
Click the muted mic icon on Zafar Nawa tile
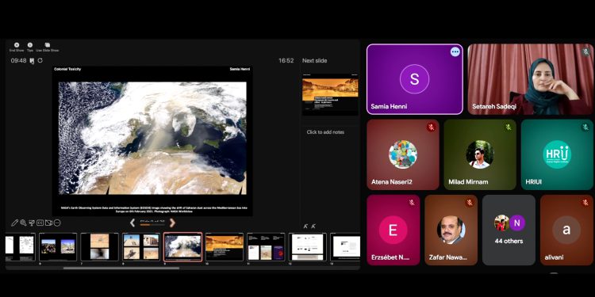point(470,203)
